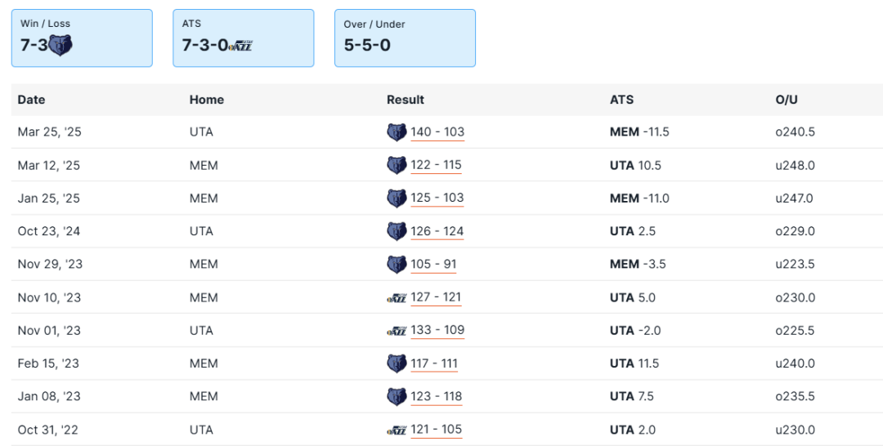The width and height of the screenshot is (883, 446).
Task: Select the Over / Under 5-5-0 card
Action: [405, 38]
